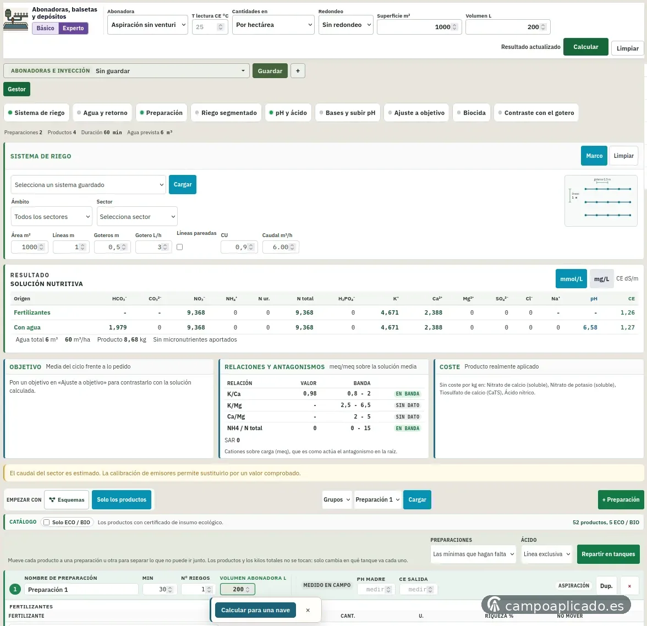Viewport: 647px width, 626px height.
Task: Toggle the Líneas pareadas checkbox
Action: pyautogui.click(x=179, y=247)
